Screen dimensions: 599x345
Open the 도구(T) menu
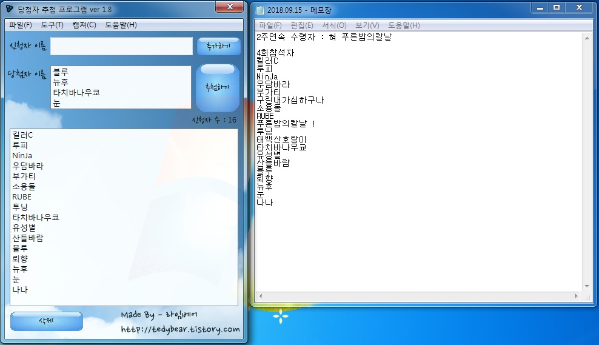[52, 25]
